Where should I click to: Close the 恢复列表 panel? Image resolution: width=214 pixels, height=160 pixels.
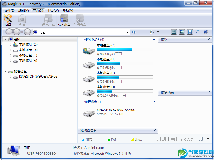[209, 93]
